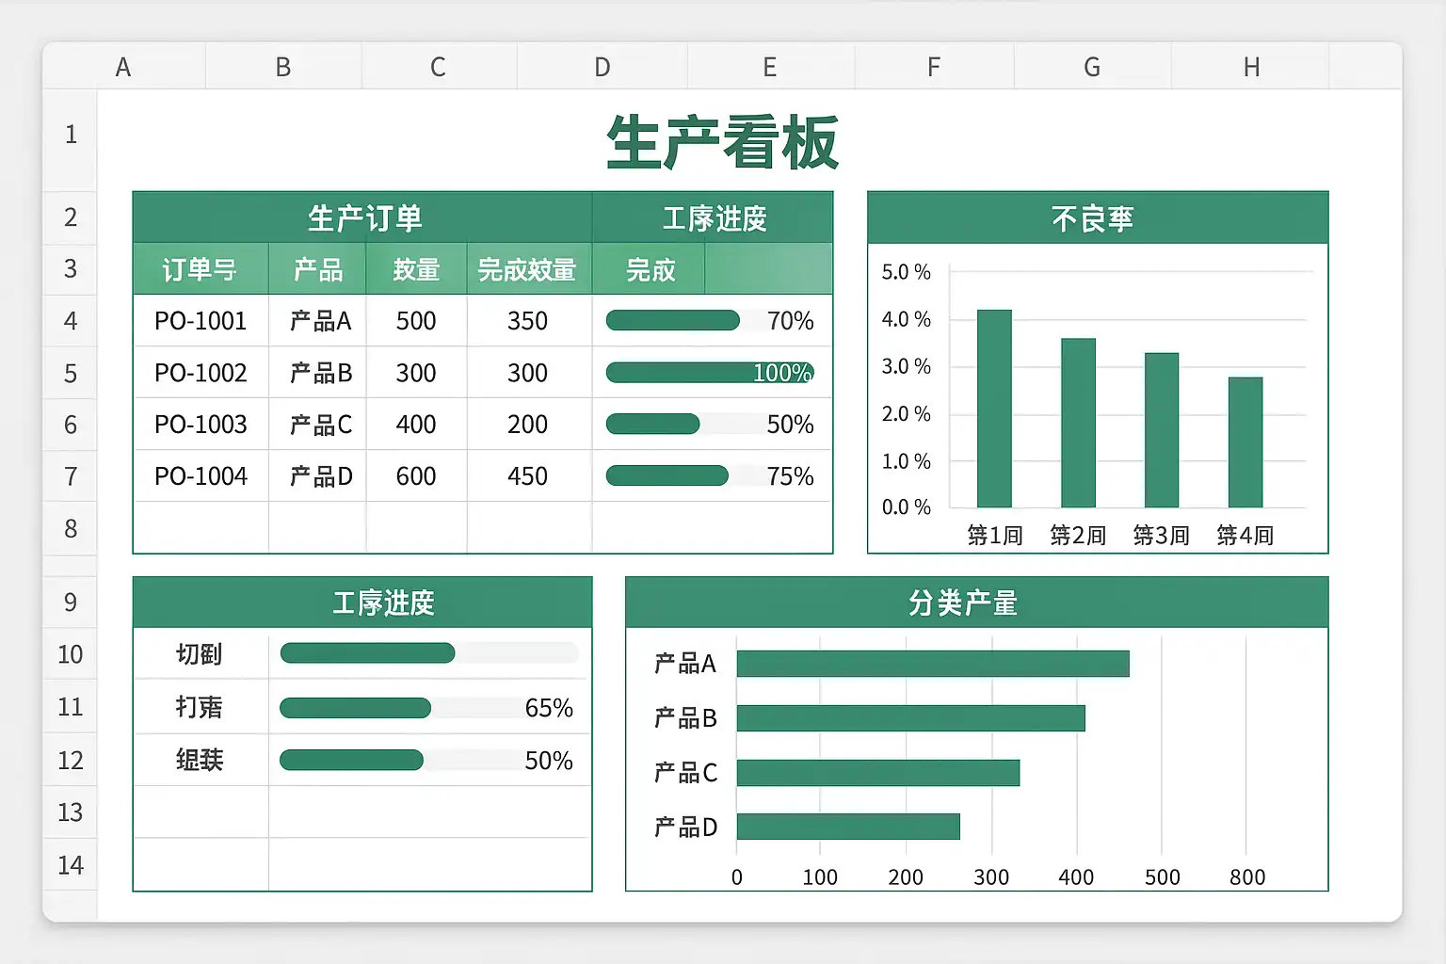Click the 100% progress bar for PO-1002
Image resolution: width=1446 pixels, height=964 pixels.
(710, 373)
